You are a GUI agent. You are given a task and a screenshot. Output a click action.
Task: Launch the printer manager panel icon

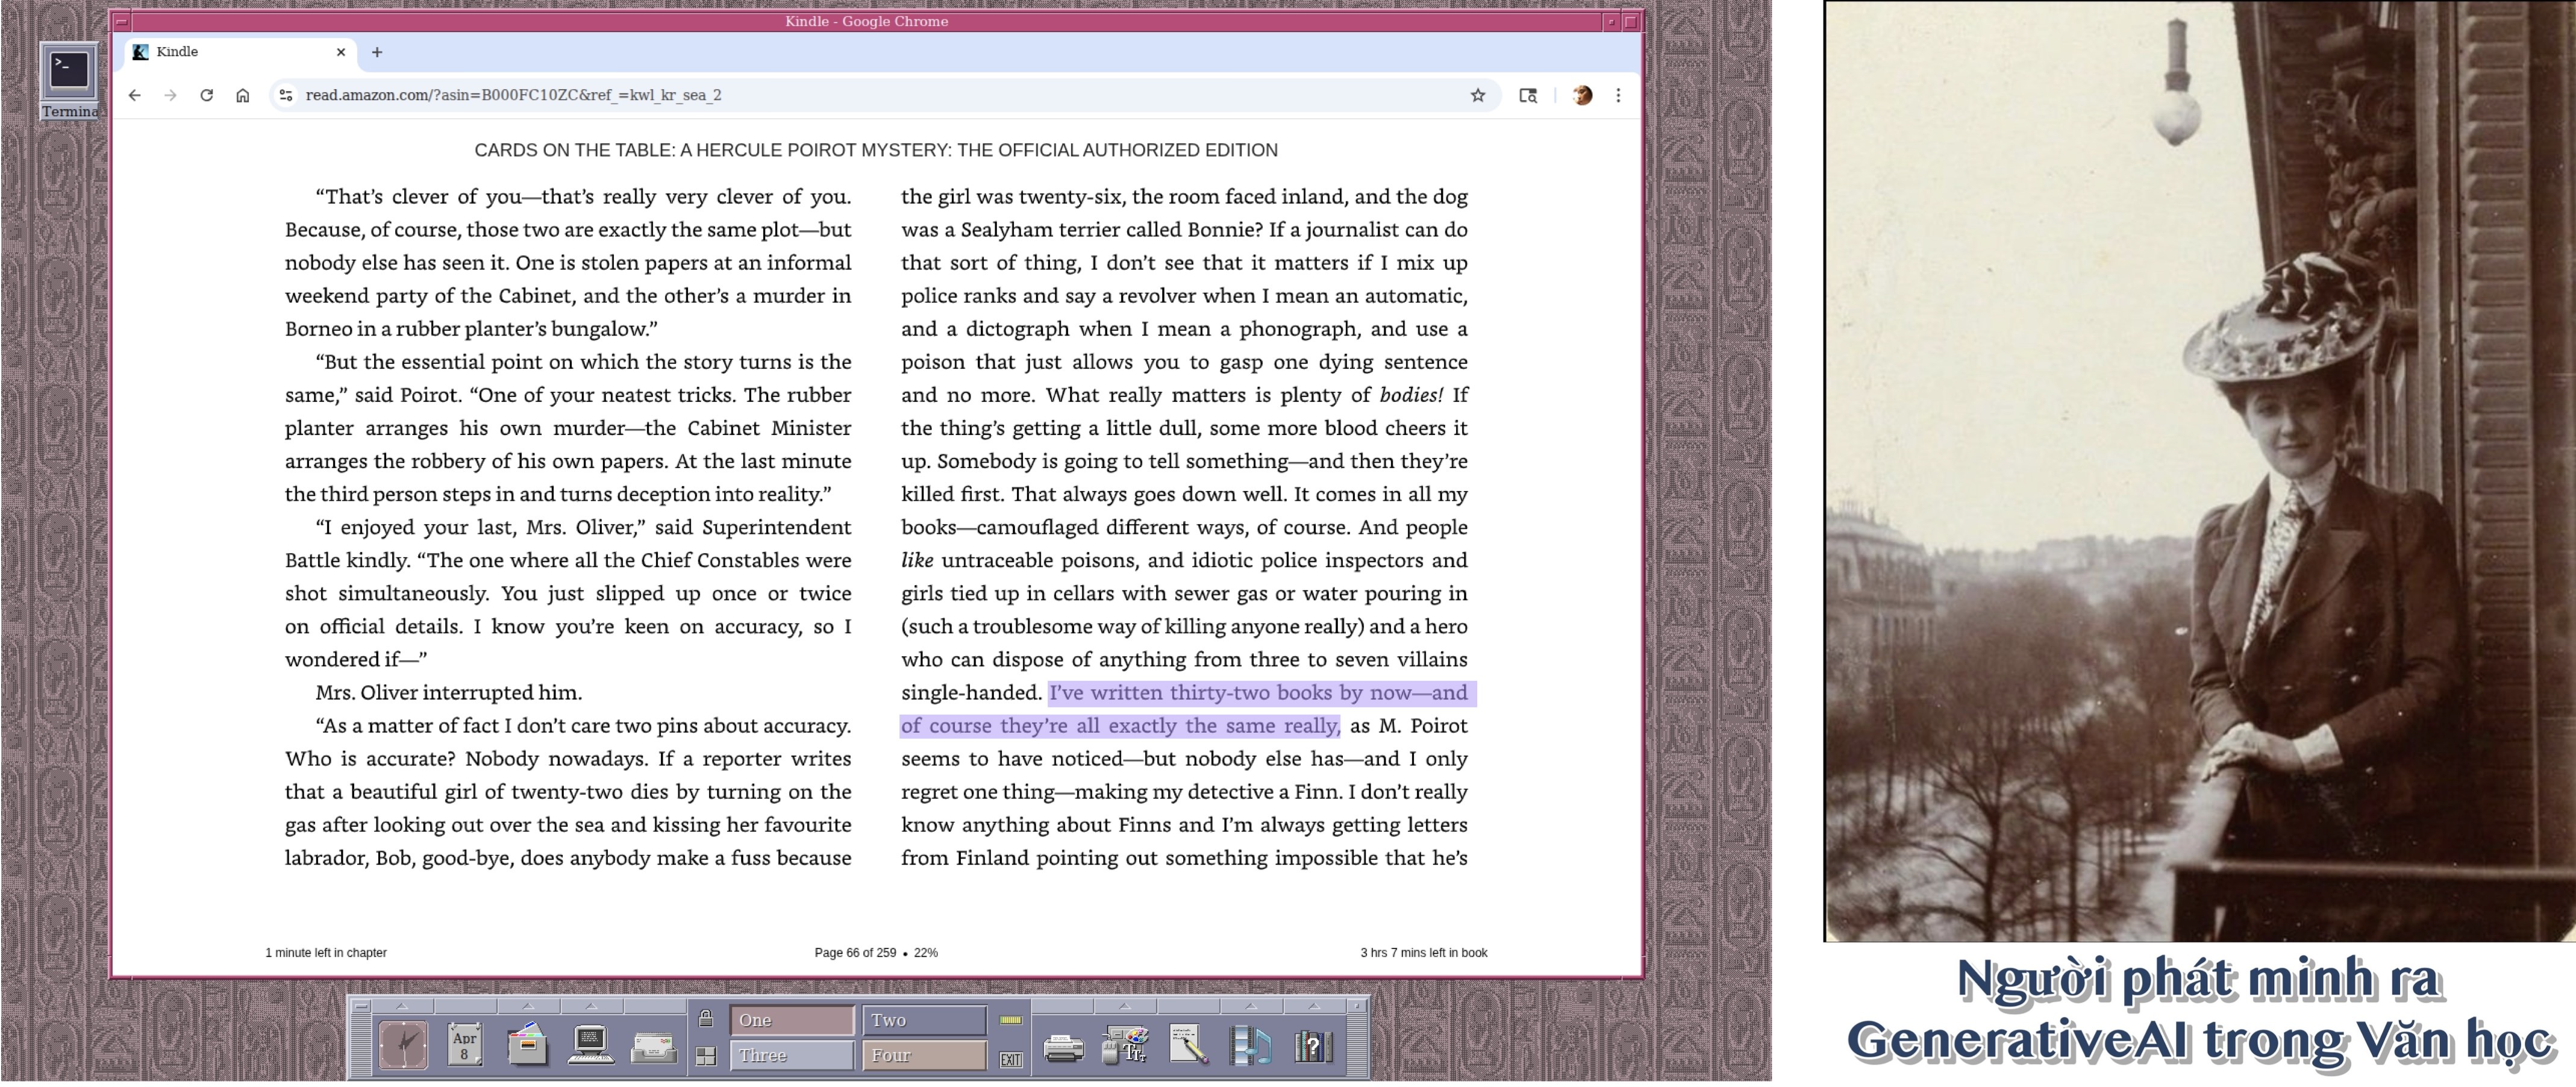coord(1063,1048)
